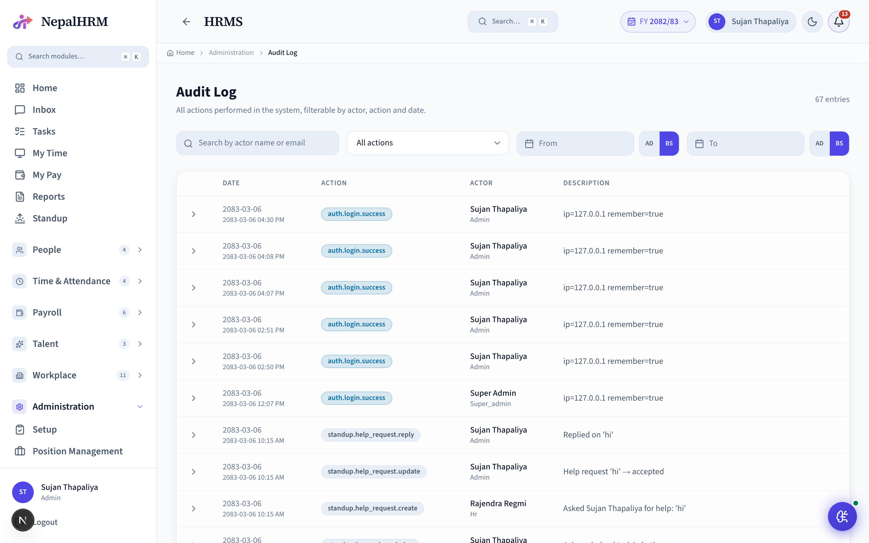
Task: Focus the Search modules field
Action: coord(78,57)
